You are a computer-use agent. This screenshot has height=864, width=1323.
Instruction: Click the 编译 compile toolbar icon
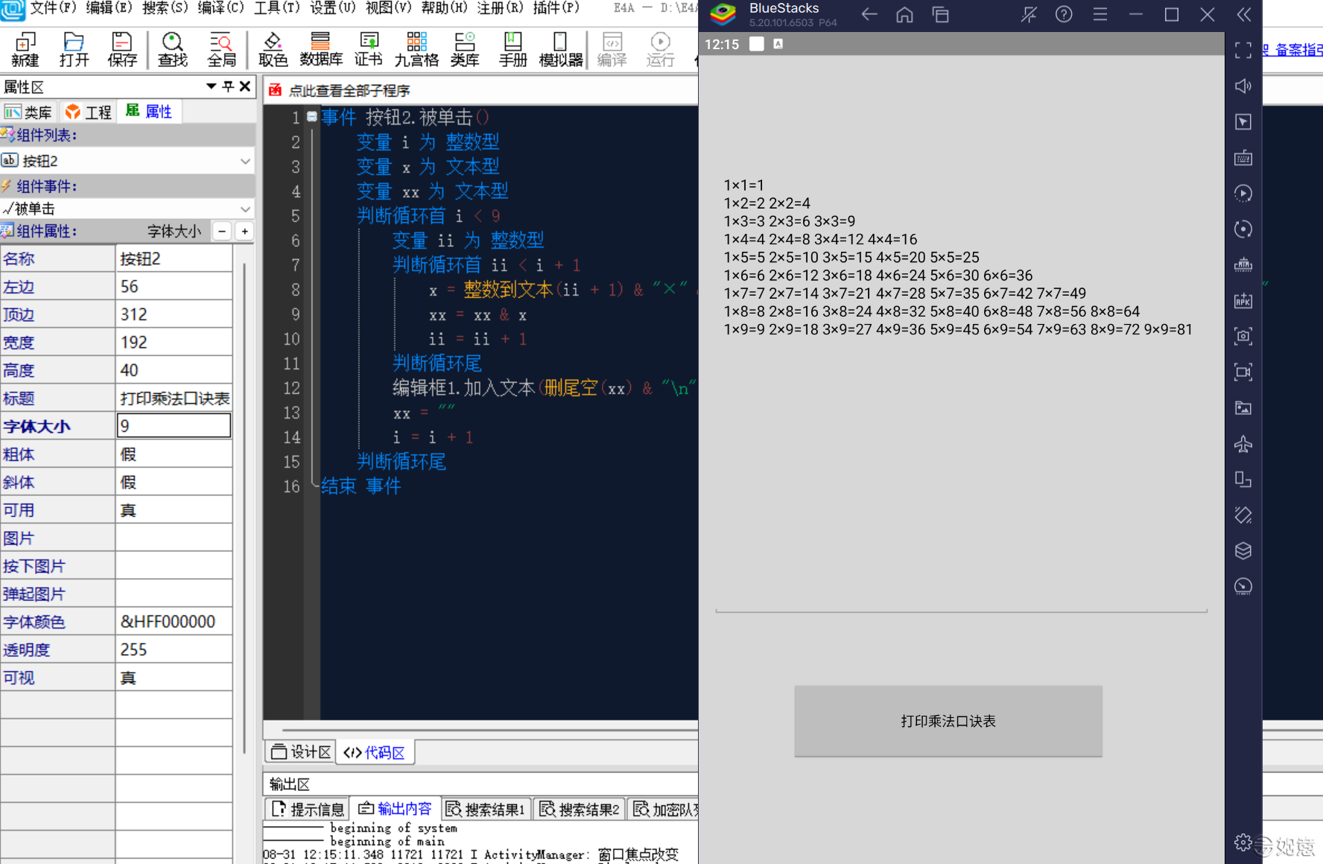pos(612,49)
